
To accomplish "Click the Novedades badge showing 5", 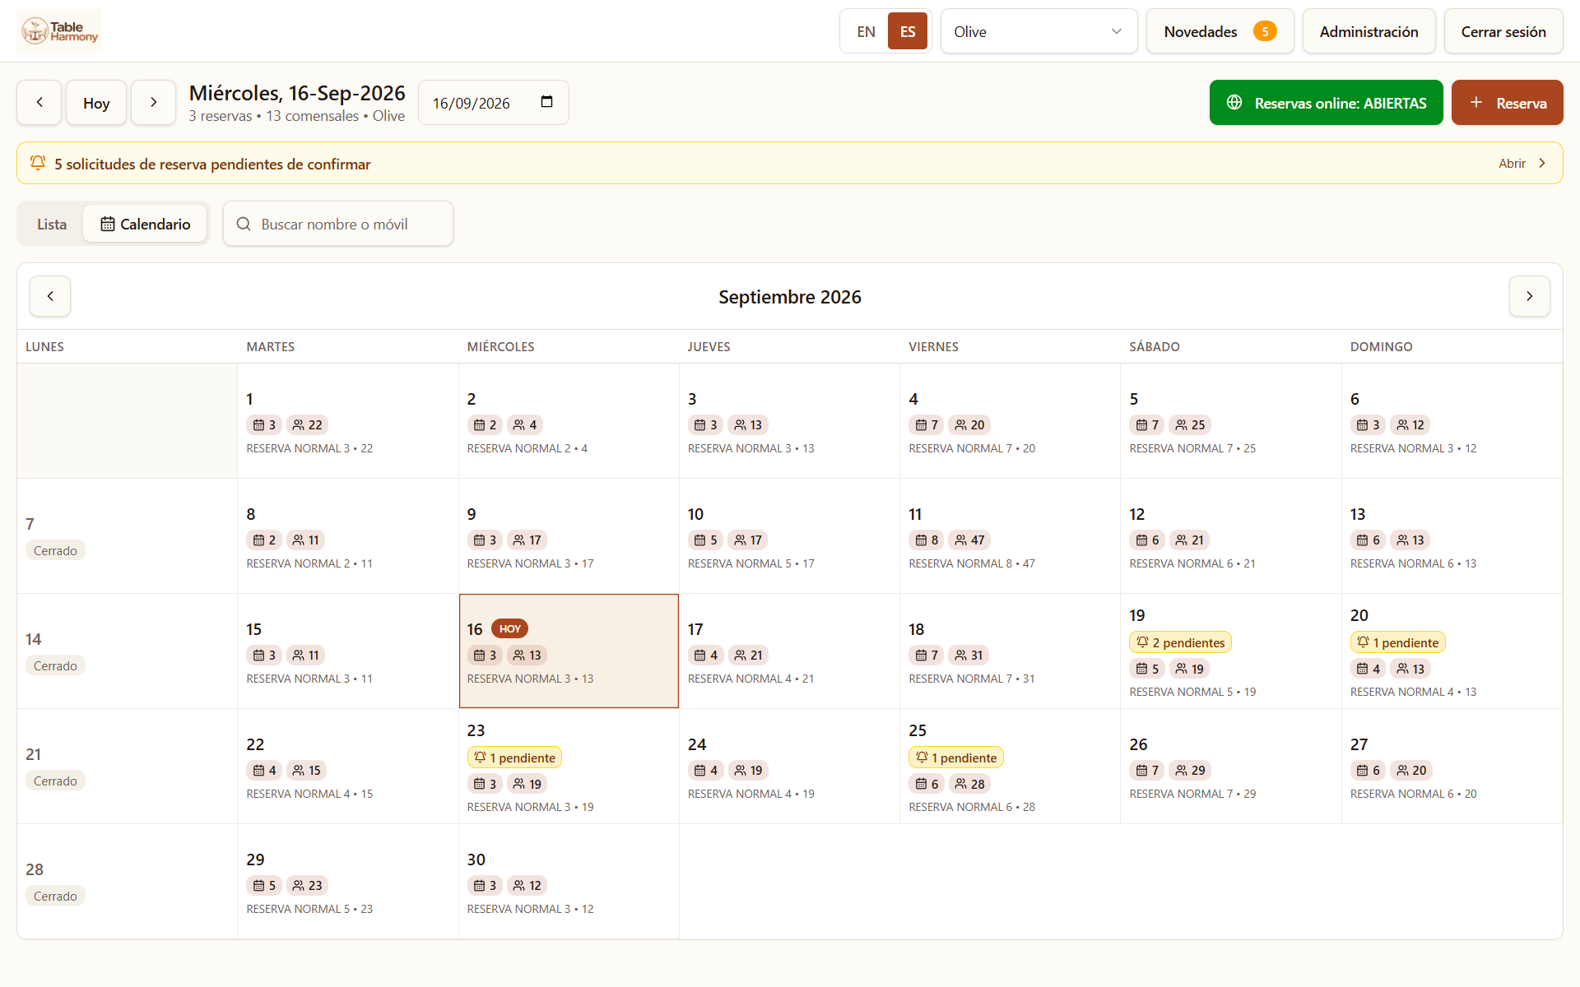I will 1265,31.
